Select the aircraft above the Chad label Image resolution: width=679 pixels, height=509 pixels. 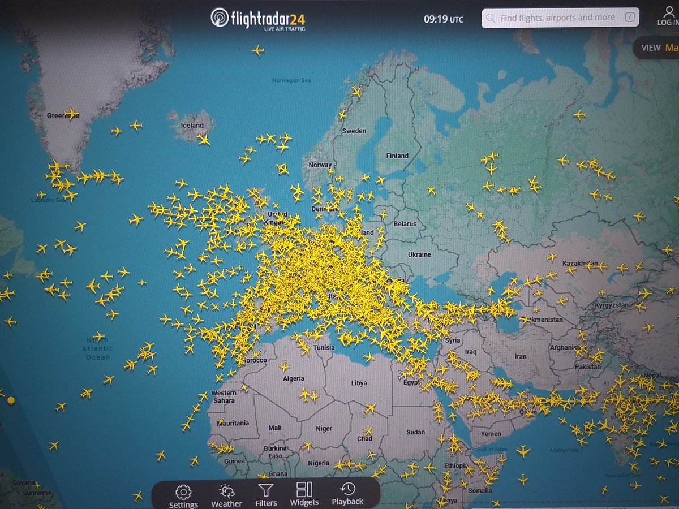coord(368,432)
